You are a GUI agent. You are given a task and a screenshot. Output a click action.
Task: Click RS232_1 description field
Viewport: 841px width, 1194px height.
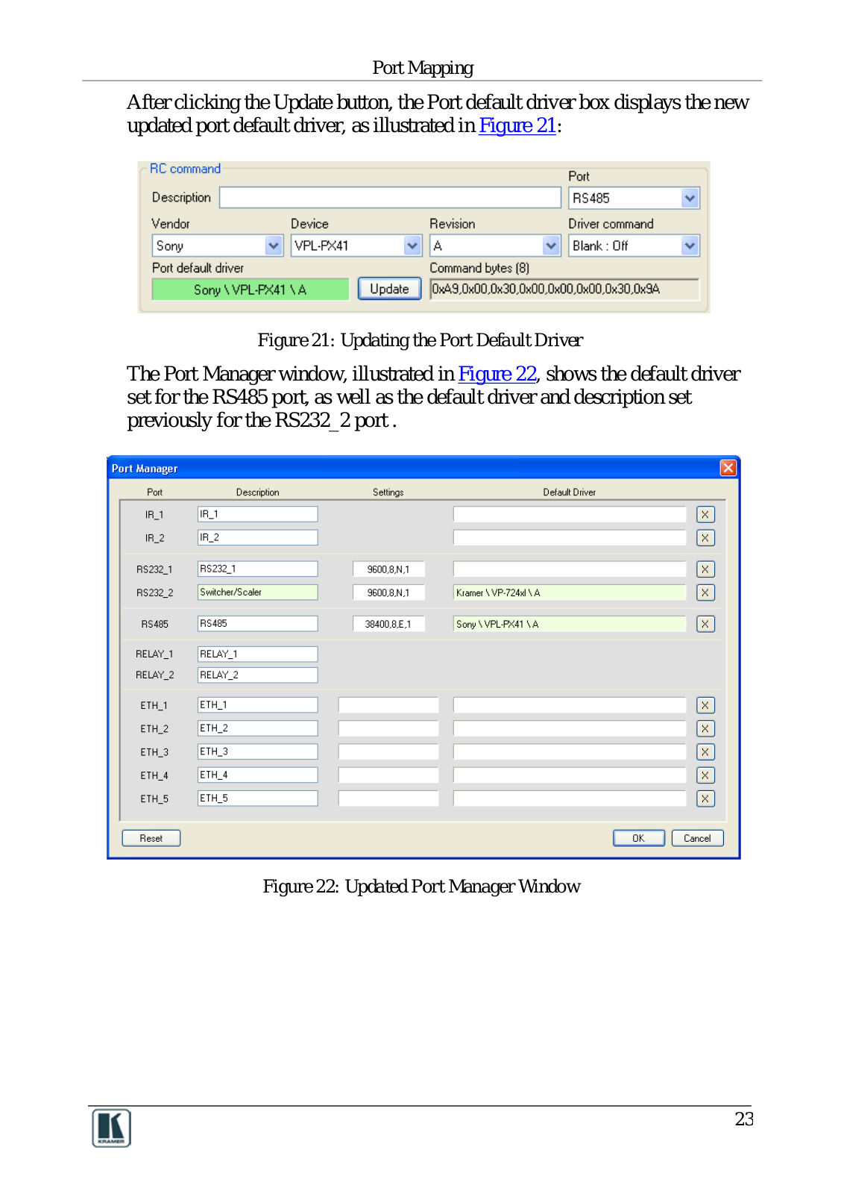tap(257, 569)
